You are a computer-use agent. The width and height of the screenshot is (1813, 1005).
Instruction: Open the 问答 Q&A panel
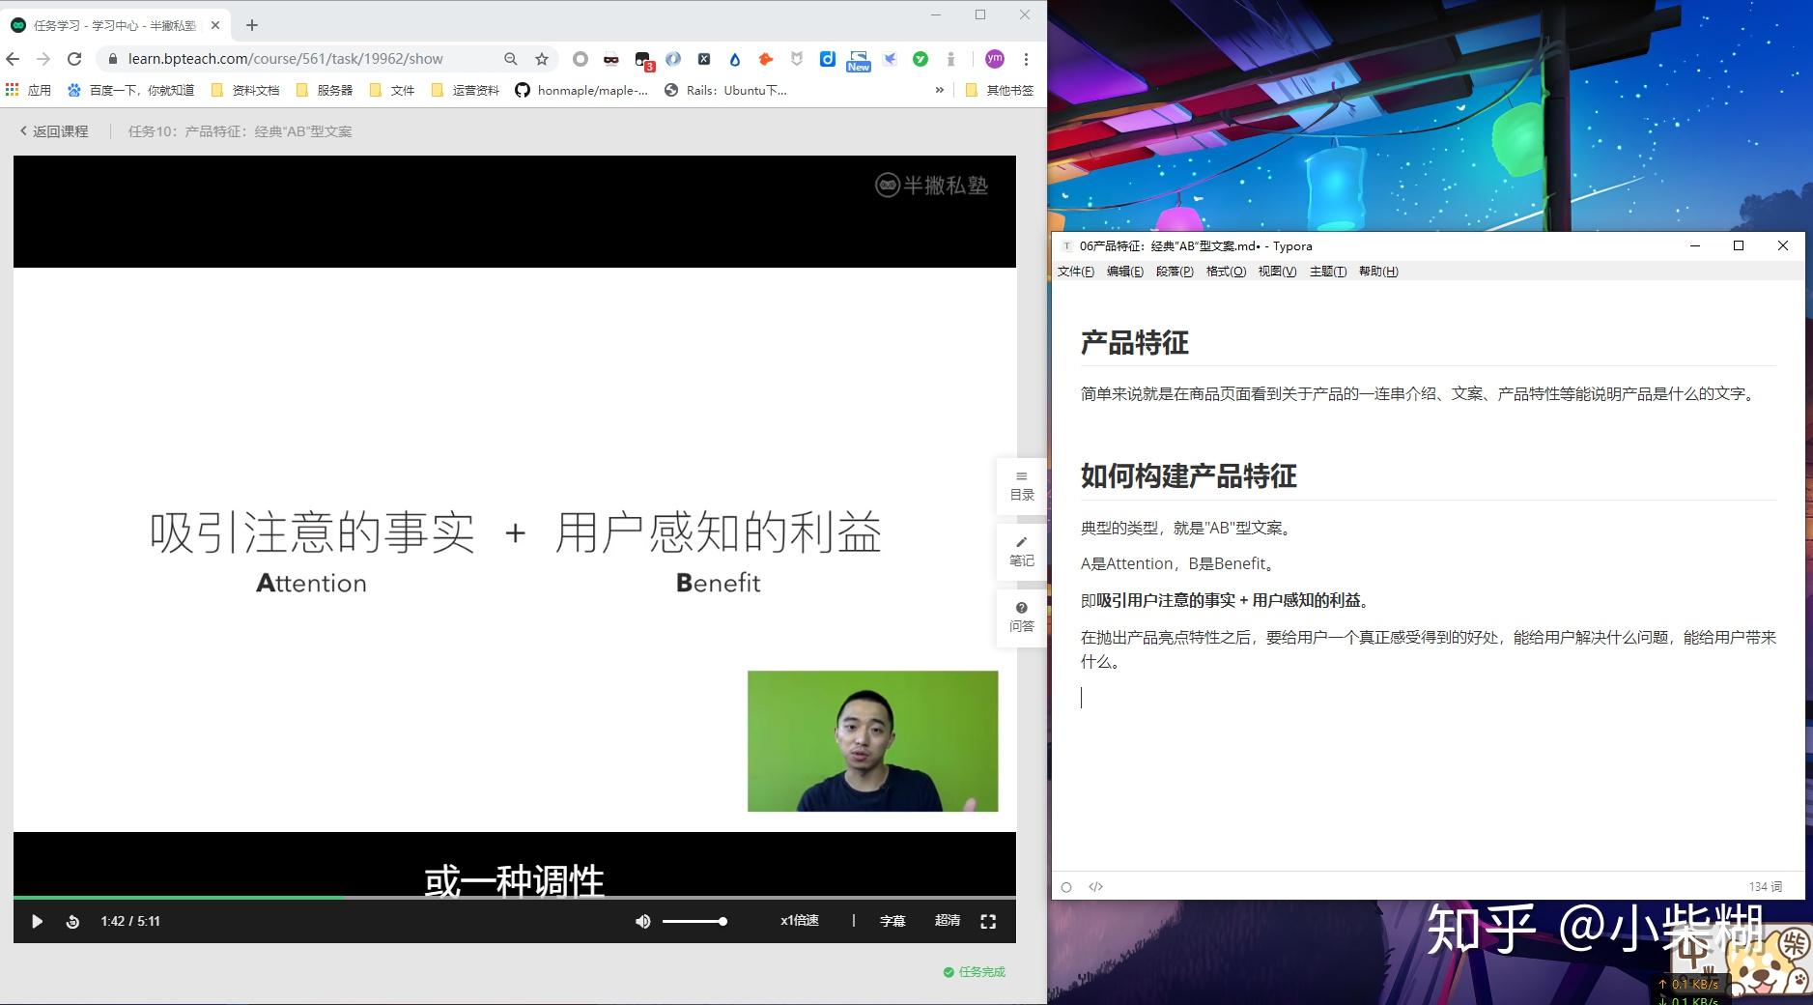pyautogui.click(x=1021, y=617)
